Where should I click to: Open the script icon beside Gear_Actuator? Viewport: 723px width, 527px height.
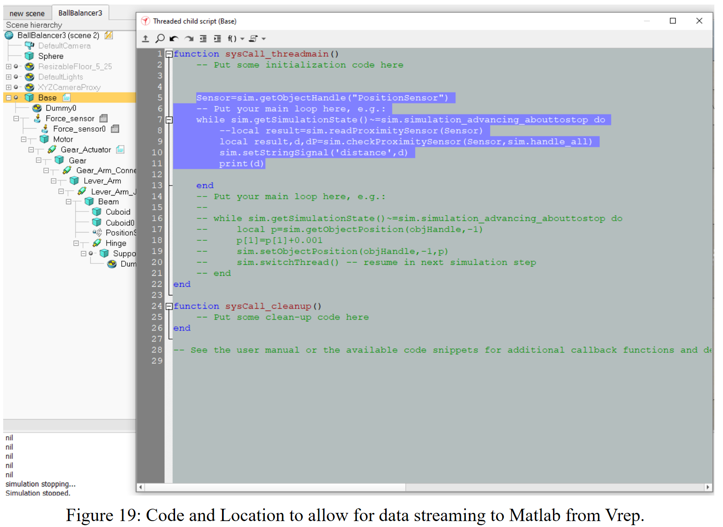coord(120,150)
